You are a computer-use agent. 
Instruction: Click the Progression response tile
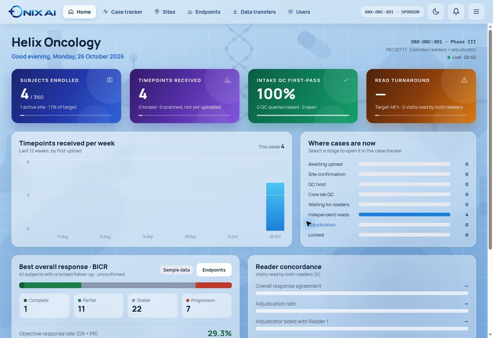[207, 305]
